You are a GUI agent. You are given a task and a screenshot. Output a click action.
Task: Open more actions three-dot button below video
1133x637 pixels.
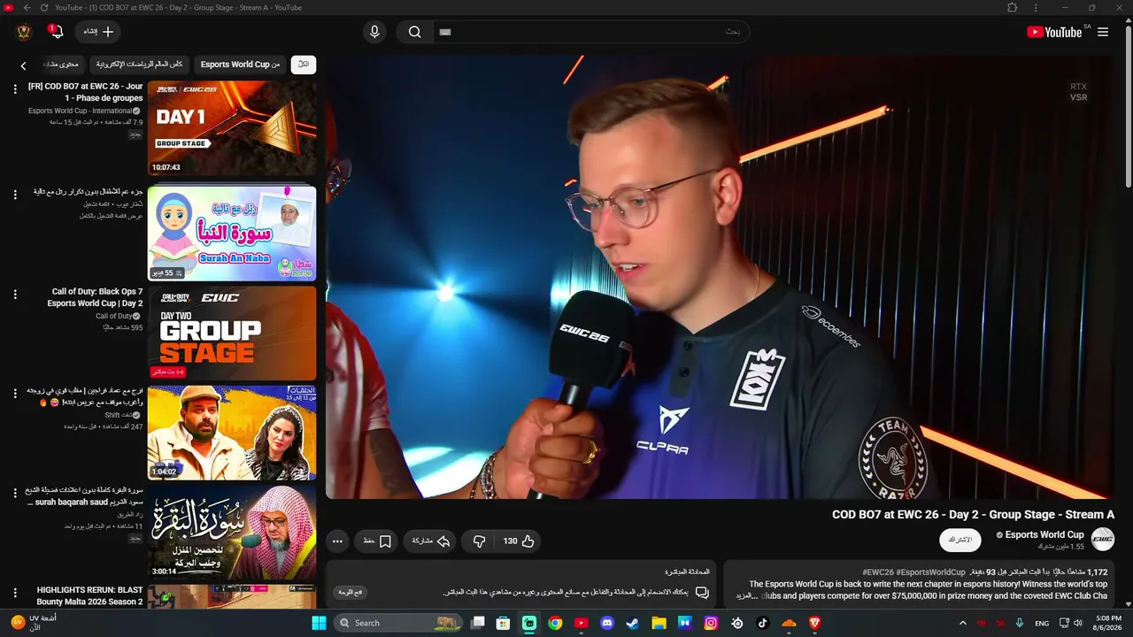point(337,541)
